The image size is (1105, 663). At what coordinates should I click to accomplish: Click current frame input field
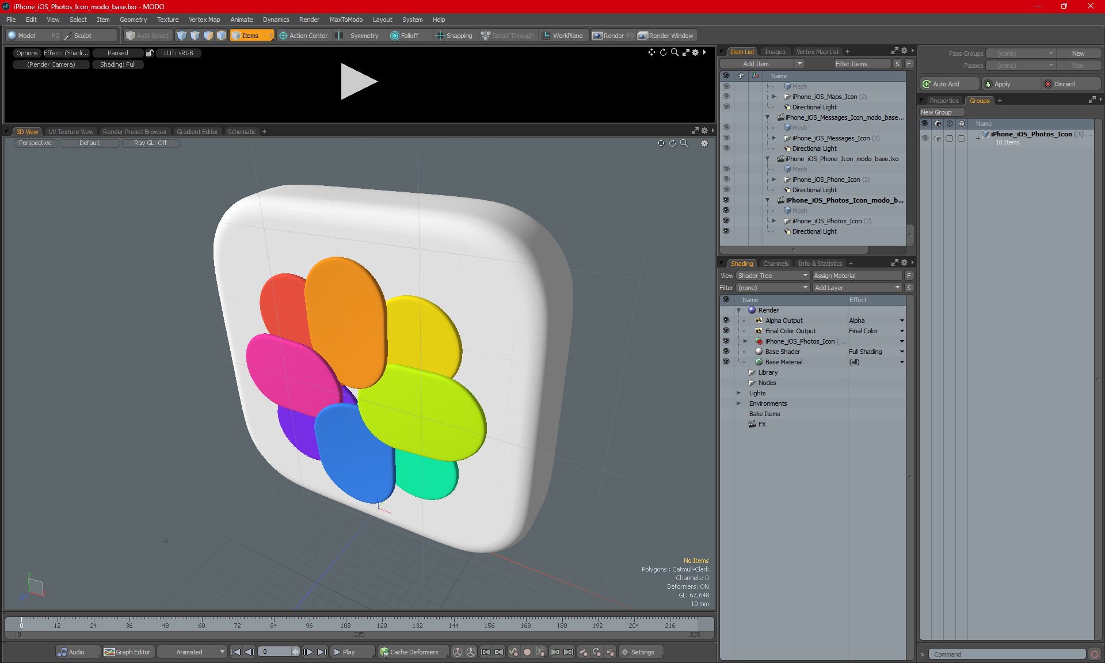pos(275,652)
